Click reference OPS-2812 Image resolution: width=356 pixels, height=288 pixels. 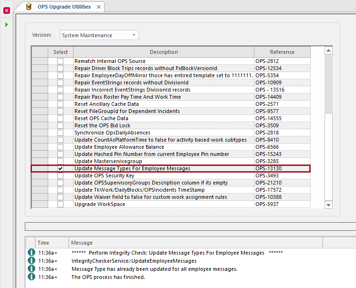(267, 61)
